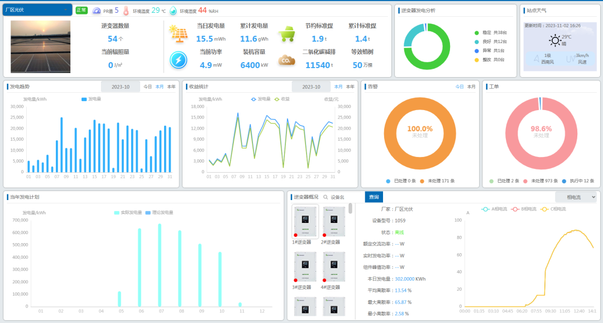Screen dimensions: 603x323
Task: Click 已处理 2 条 work order legend
Action: pyautogui.click(x=504, y=181)
